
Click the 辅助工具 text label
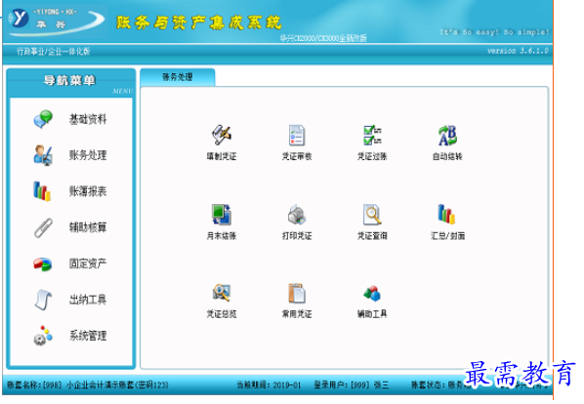pos(372,314)
